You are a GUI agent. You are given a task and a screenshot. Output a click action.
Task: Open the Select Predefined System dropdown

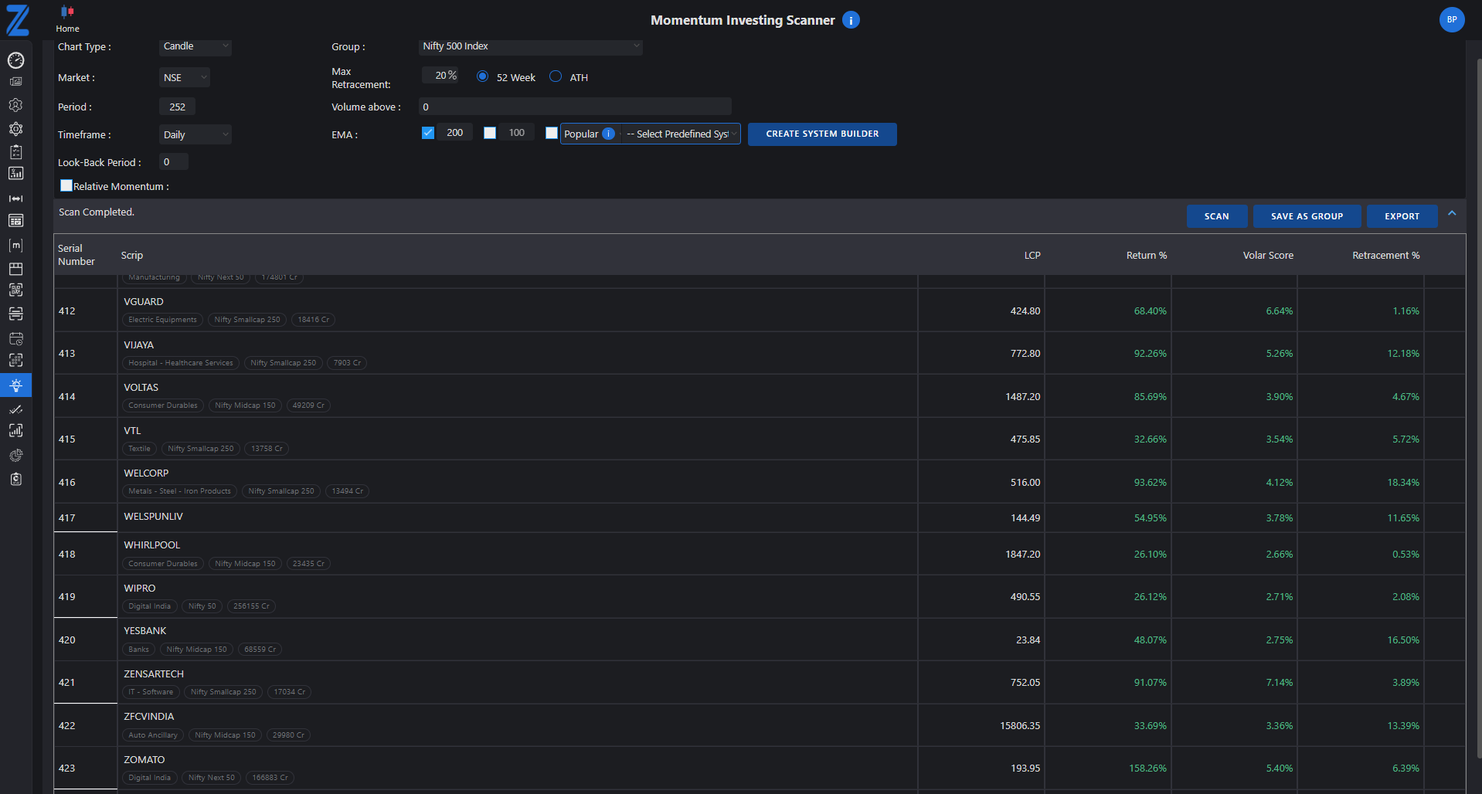coord(681,134)
